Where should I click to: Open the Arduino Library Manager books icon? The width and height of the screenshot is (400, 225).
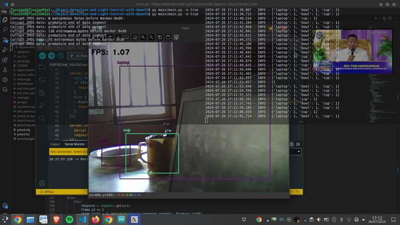coord(42,93)
